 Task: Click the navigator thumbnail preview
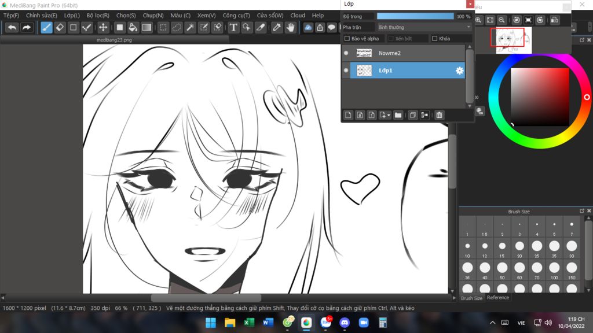pyautogui.click(x=514, y=40)
